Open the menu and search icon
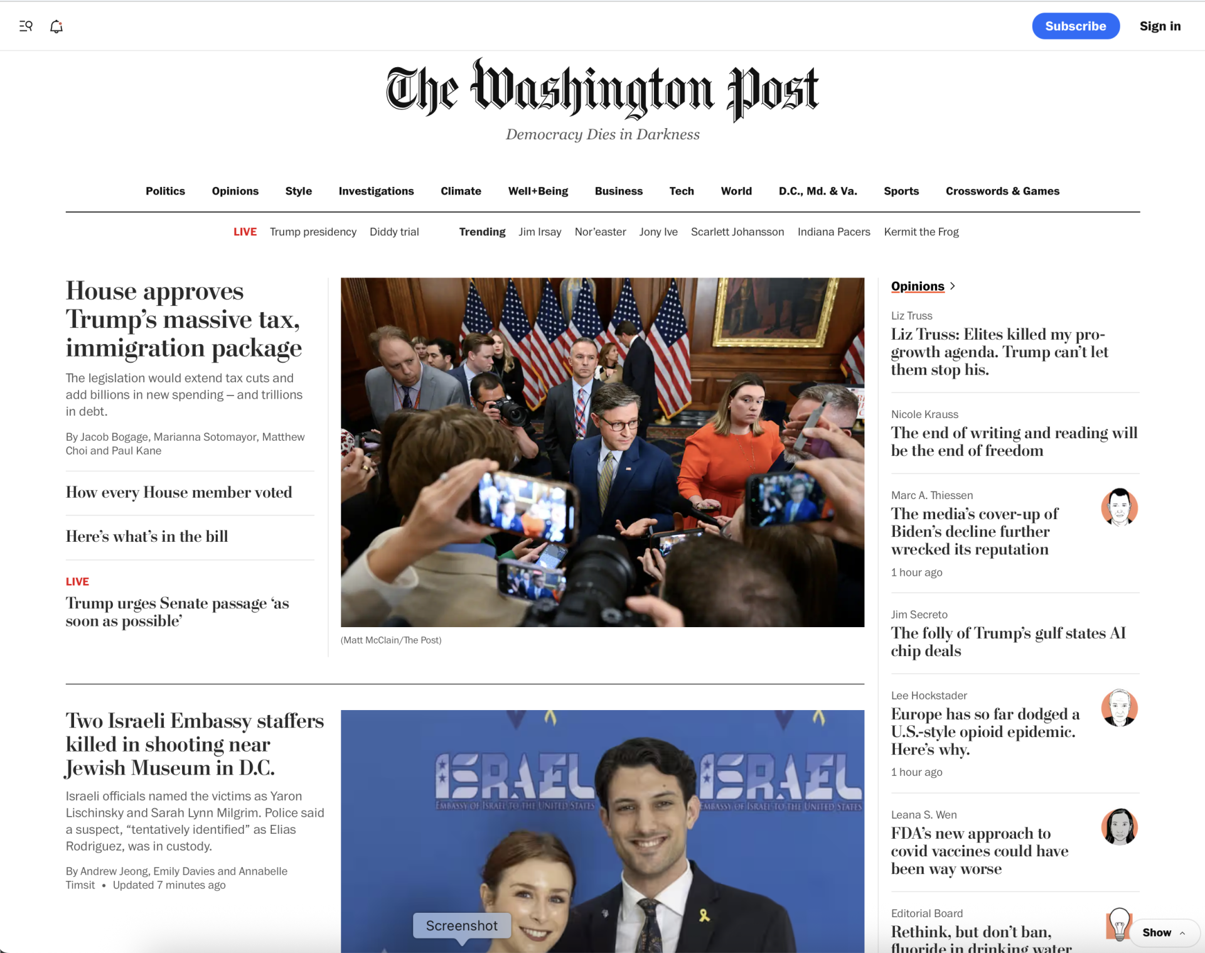Screen dimensions: 1205x953 pos(26,26)
